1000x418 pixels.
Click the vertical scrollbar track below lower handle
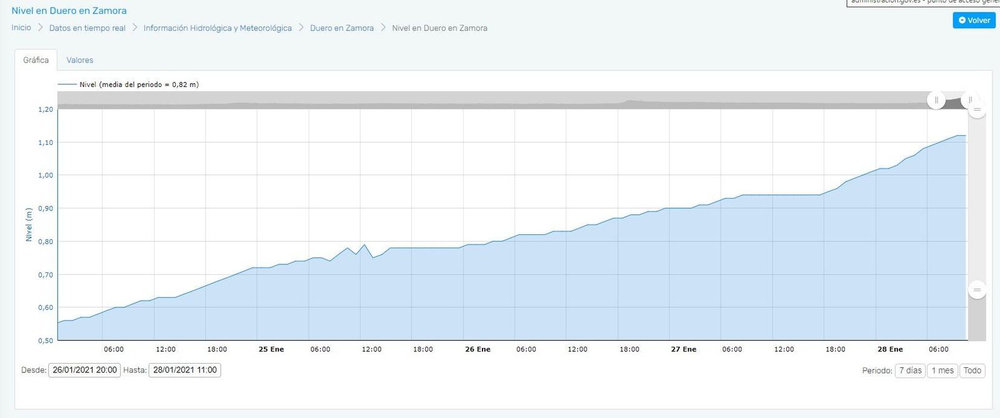[x=977, y=320]
